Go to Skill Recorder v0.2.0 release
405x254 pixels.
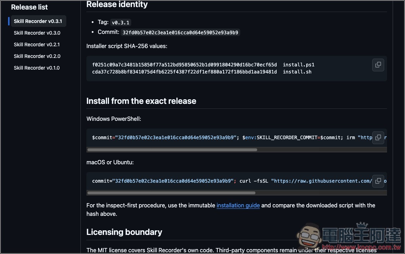tap(37, 56)
